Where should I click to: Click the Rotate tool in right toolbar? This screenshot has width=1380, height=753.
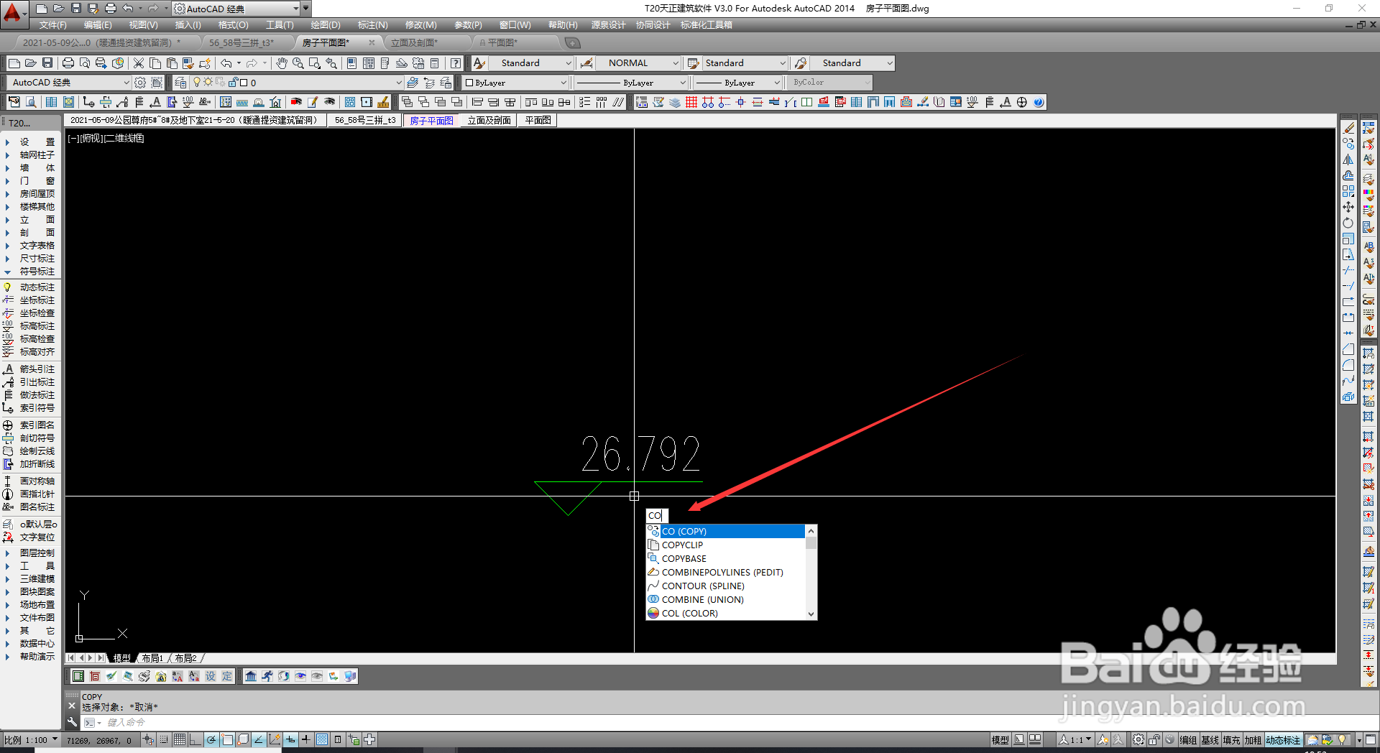click(1348, 223)
